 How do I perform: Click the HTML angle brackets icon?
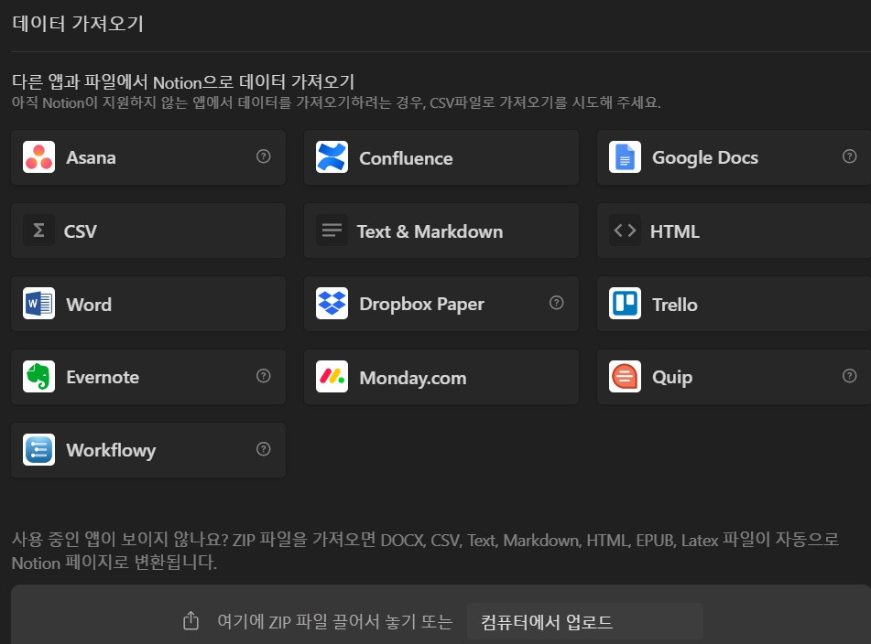click(x=625, y=231)
